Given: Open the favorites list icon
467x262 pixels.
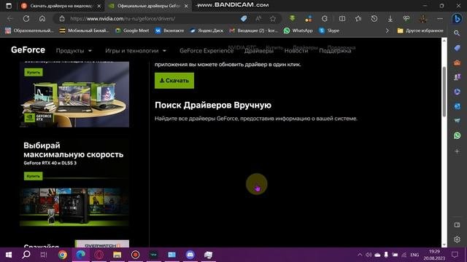Looking at the screenshot, I should click(x=358, y=19).
